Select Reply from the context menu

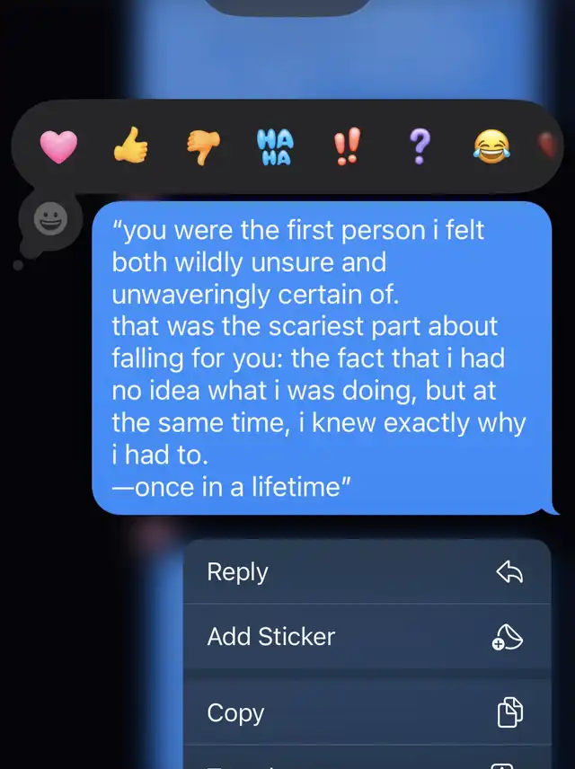click(x=367, y=572)
